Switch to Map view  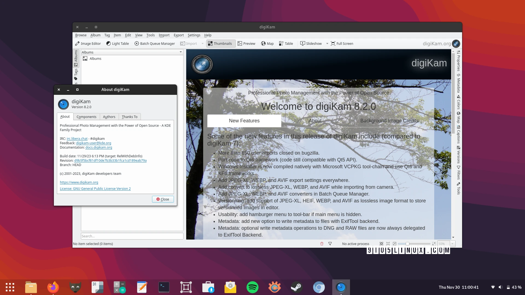click(x=267, y=43)
